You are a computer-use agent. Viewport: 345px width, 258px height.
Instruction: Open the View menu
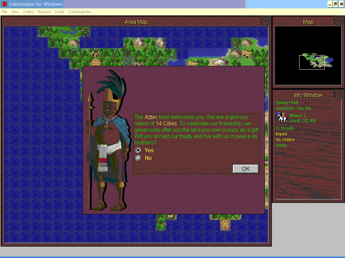15,12
